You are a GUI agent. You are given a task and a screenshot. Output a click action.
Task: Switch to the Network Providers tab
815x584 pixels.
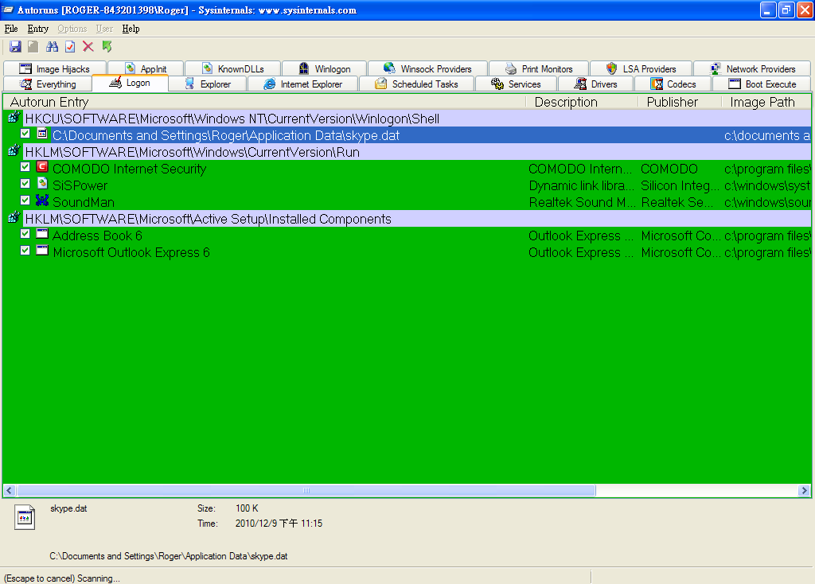pos(752,68)
